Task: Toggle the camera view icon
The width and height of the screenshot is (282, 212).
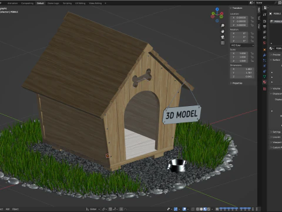Action: (x=223, y=37)
